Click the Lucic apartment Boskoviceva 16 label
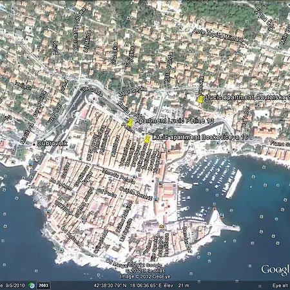 click(x=200, y=137)
